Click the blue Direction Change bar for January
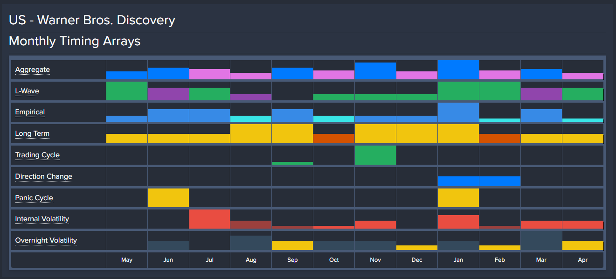The width and height of the screenshot is (616, 279). pyautogui.click(x=458, y=181)
